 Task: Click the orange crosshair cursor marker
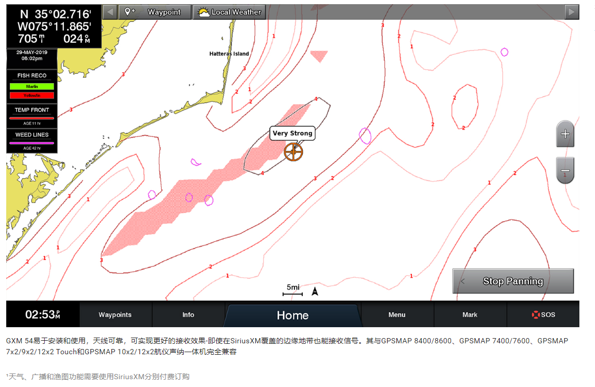coord(293,152)
